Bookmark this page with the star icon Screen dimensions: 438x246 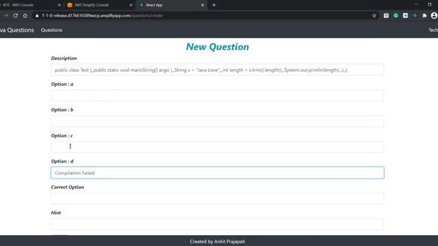pyautogui.click(x=374, y=16)
